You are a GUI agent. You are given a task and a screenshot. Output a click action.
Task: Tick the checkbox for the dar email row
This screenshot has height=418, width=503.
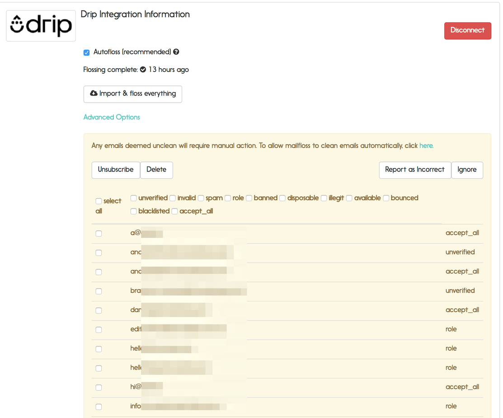(99, 310)
